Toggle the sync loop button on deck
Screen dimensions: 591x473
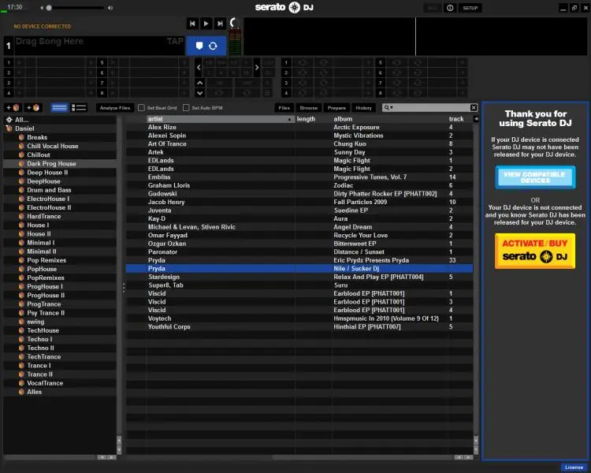pyautogui.click(x=213, y=46)
